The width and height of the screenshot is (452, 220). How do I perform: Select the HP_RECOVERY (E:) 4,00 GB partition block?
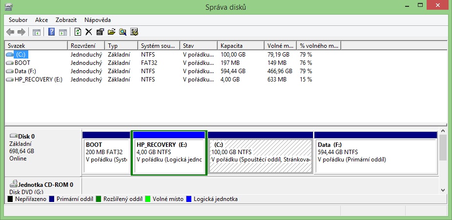pos(169,153)
